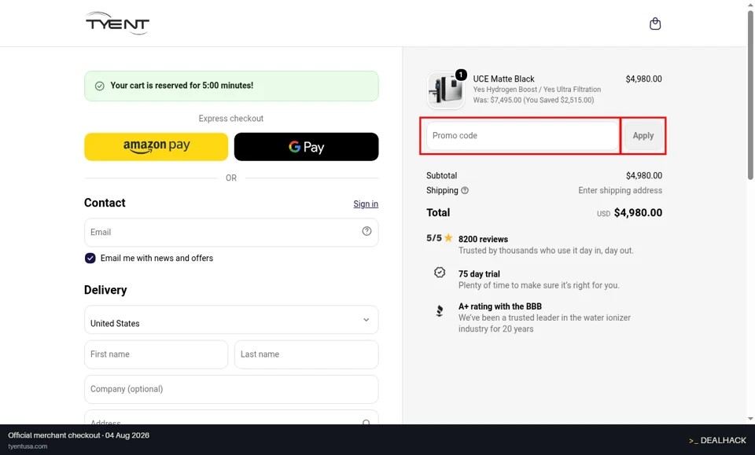Image resolution: width=755 pixels, height=455 pixels.
Task: Open the United States country dropdown
Action: (x=231, y=320)
